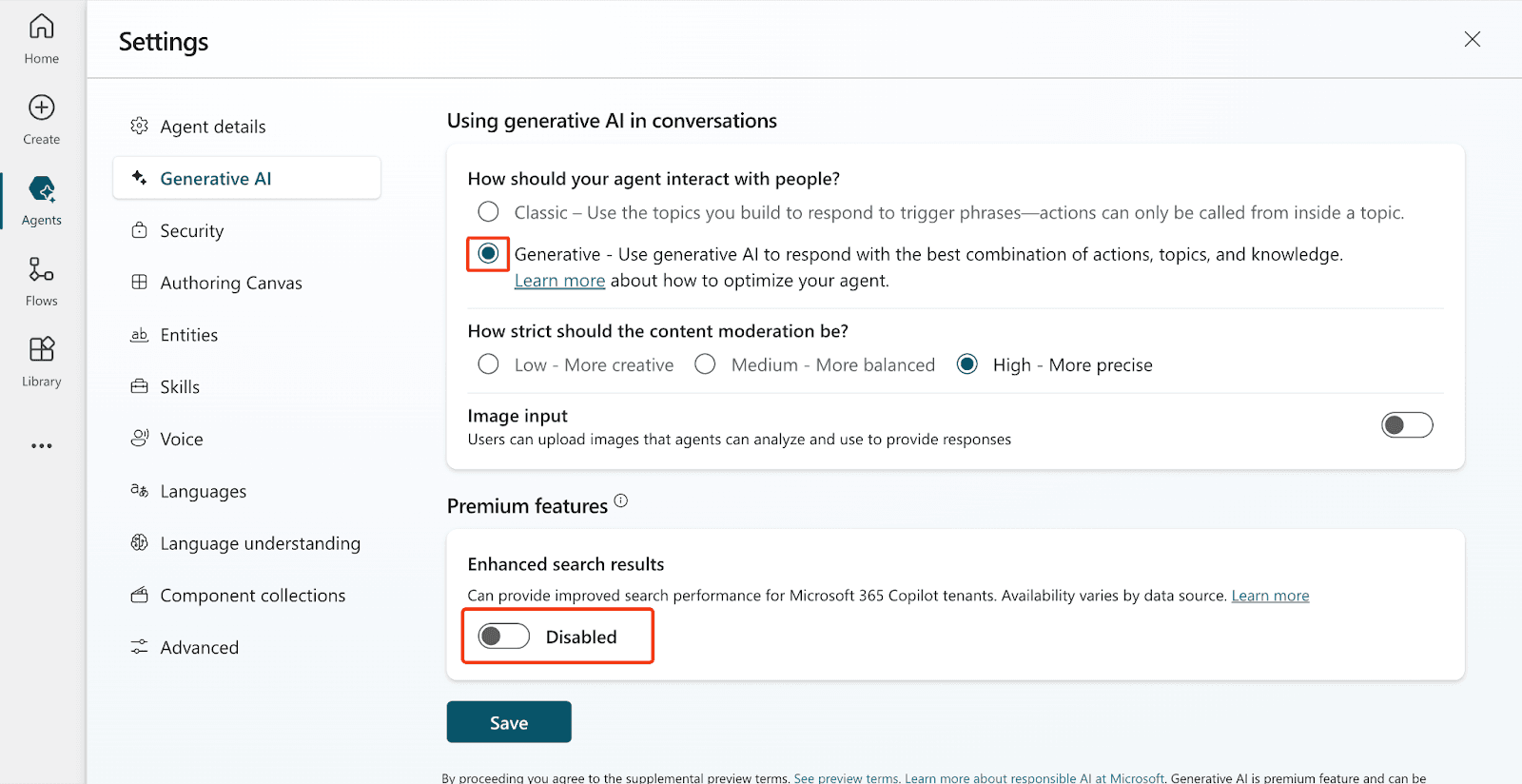Select Low content moderation option
This screenshot has width=1522, height=784.
[488, 364]
